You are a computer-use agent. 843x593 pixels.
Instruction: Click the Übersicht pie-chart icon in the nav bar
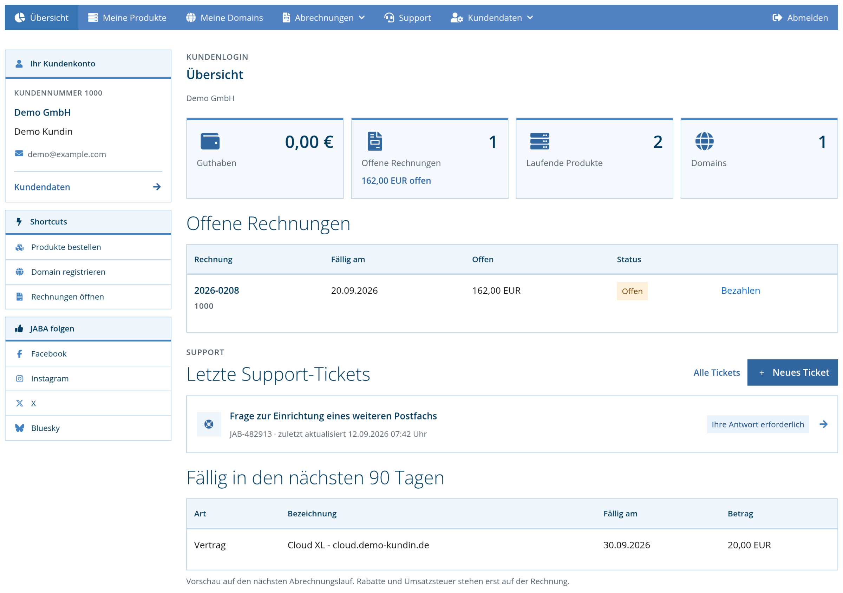click(20, 18)
